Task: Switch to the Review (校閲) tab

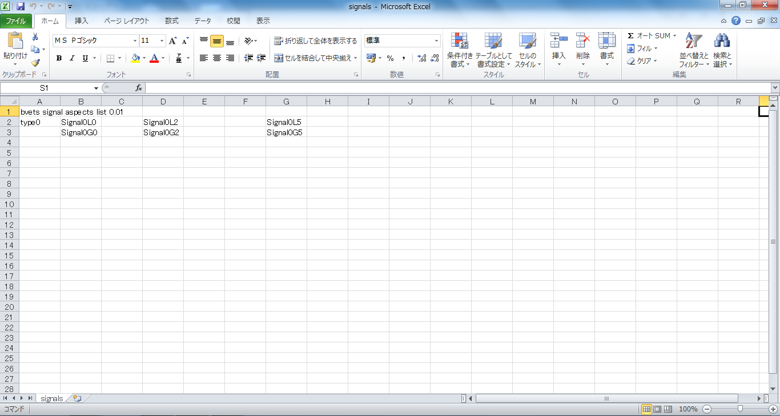Action: click(233, 21)
